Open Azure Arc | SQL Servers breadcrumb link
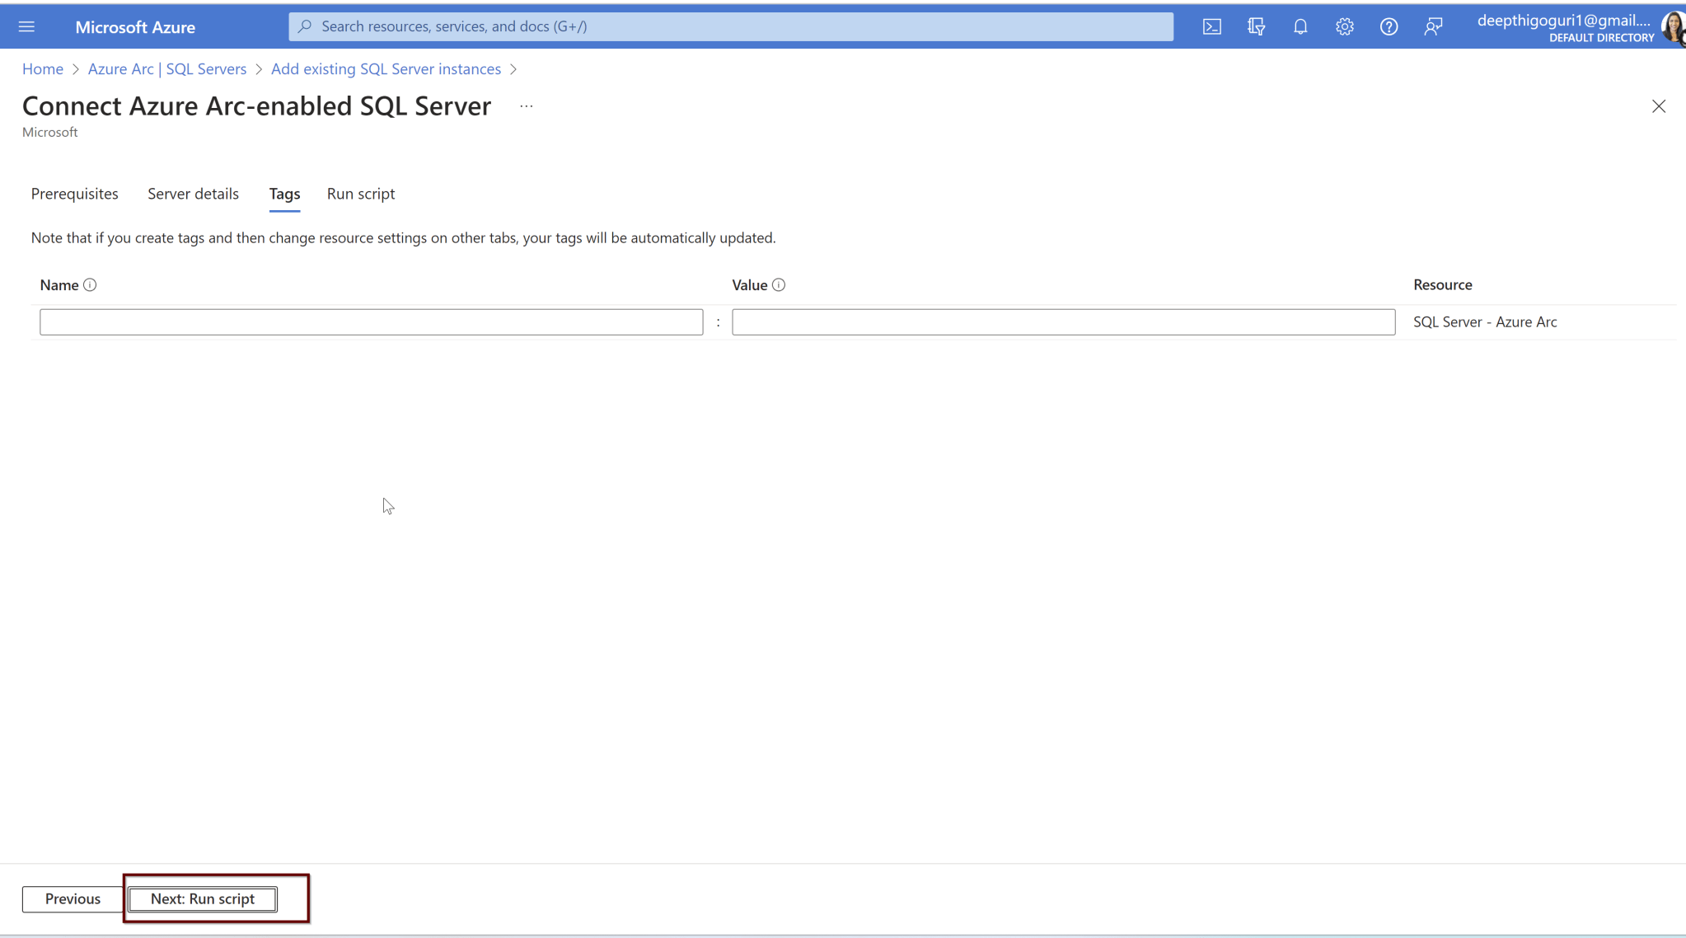The image size is (1686, 938). [x=166, y=68]
